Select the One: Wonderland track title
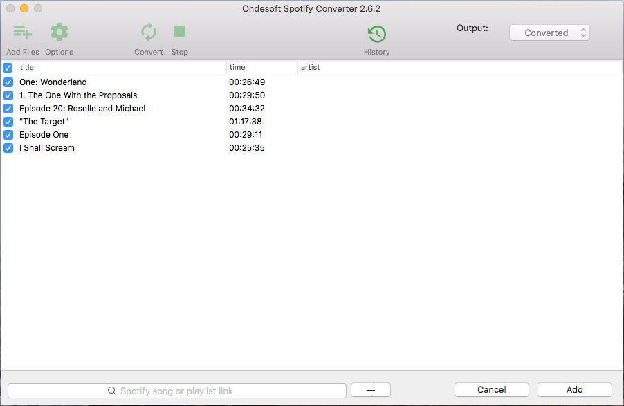The height and width of the screenshot is (406, 624). 53,82
